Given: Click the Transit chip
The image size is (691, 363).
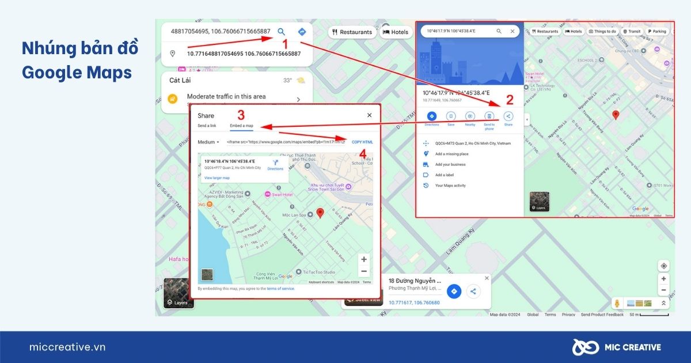Looking at the screenshot, I should click(x=632, y=31).
